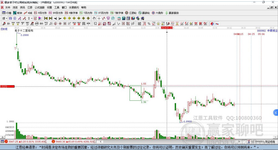Restore the inner chart window
The height and width of the screenshot is (150, 278).
[272, 7]
